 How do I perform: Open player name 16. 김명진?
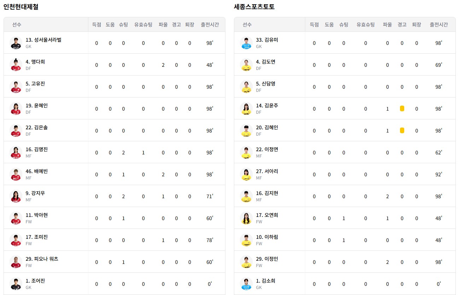pos(37,149)
